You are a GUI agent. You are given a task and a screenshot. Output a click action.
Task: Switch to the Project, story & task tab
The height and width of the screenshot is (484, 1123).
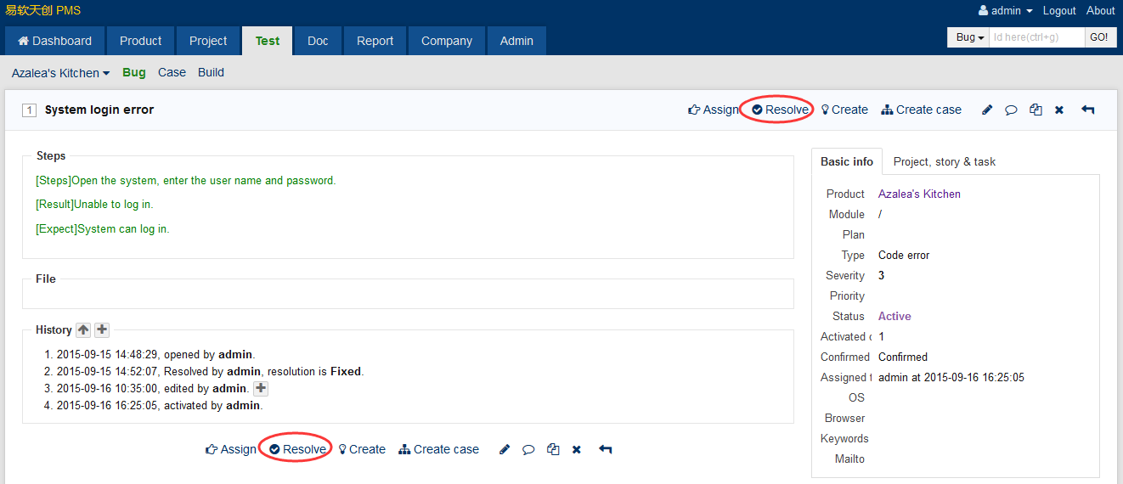[944, 161]
